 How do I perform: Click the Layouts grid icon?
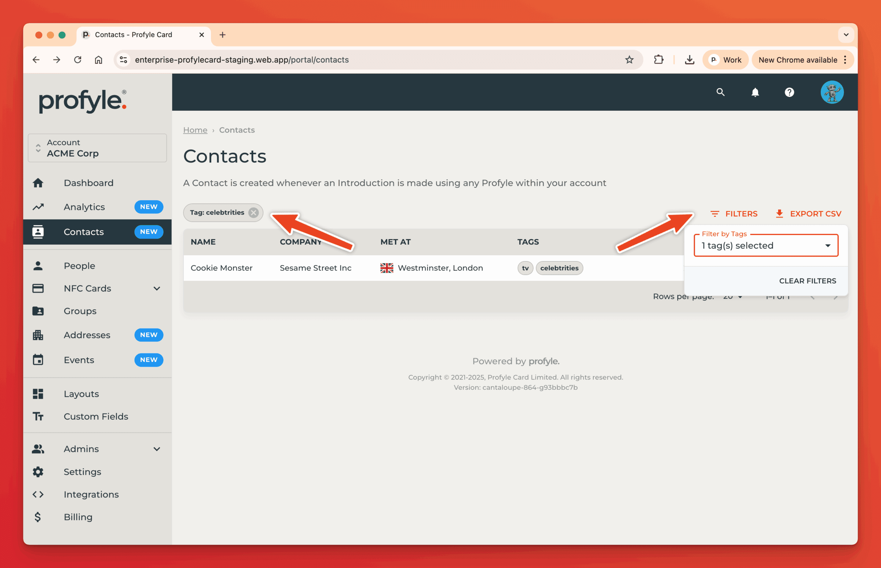tap(38, 394)
